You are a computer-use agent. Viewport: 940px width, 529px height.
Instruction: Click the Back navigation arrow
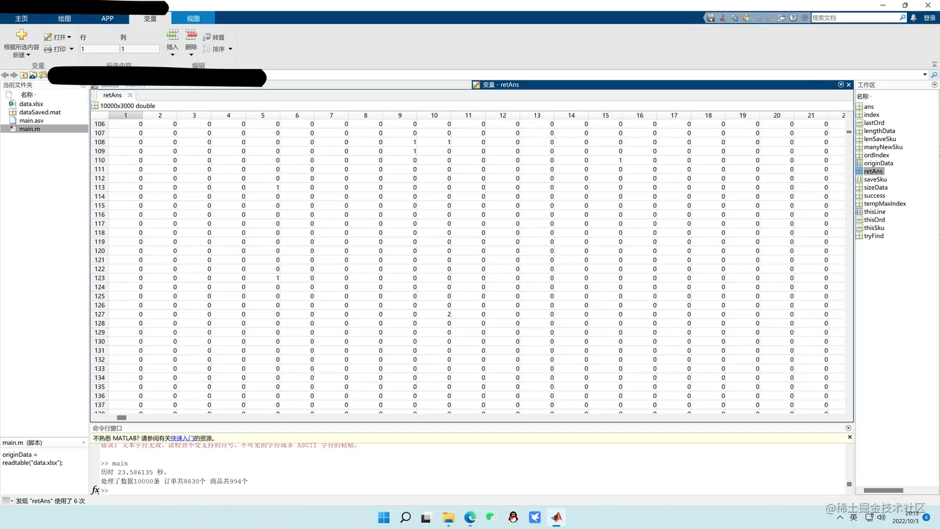(5, 75)
